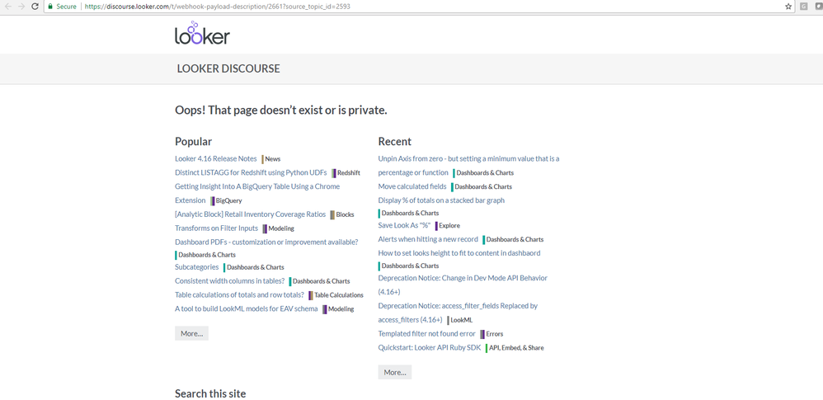Click the Popular heading
823x400 pixels.
pos(193,142)
